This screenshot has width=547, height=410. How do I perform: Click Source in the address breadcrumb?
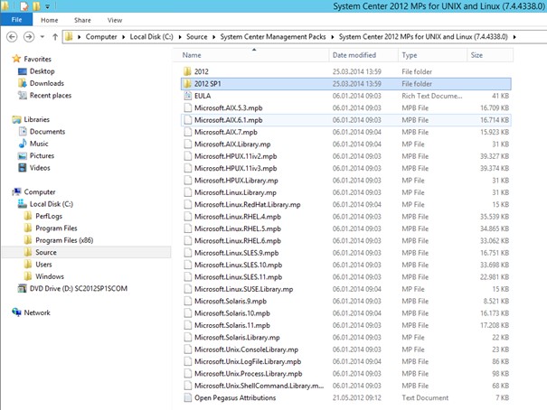coord(197,37)
